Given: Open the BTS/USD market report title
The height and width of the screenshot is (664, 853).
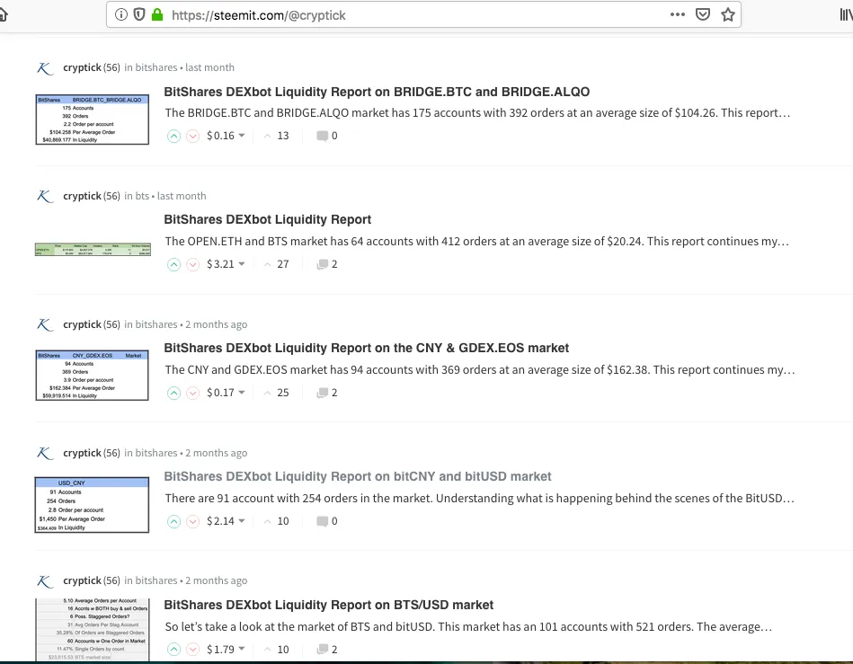Looking at the screenshot, I should (x=329, y=605).
